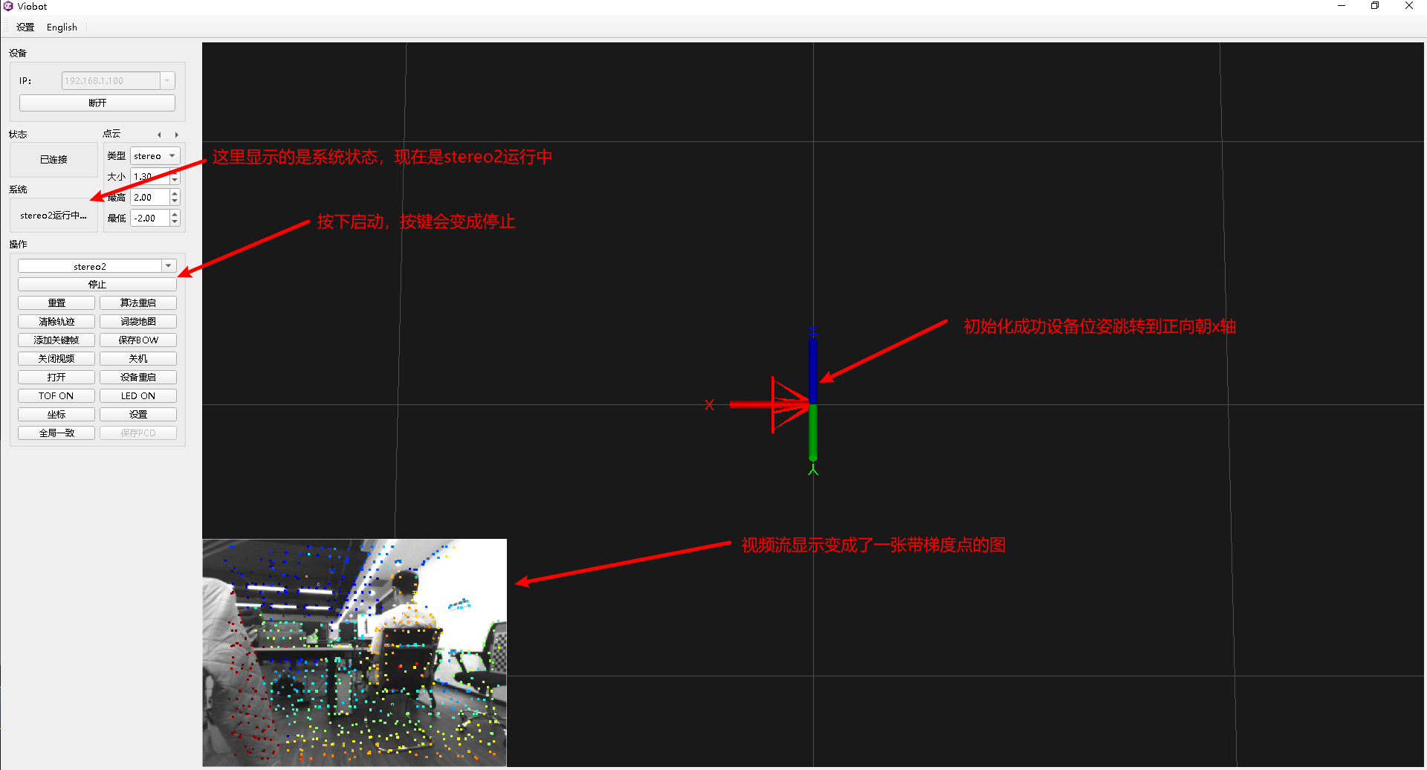Image resolution: width=1427 pixels, height=770 pixels.
Task: Toggle the TOF ON button
Action: tap(56, 395)
